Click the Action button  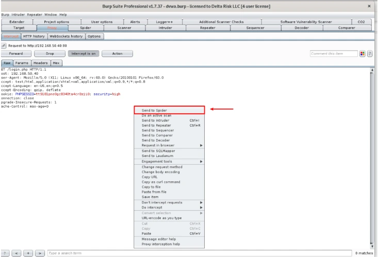coord(117,54)
